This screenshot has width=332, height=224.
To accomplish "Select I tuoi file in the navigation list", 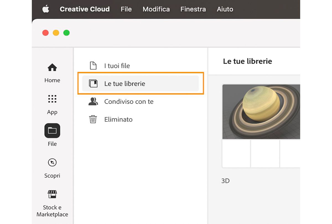I will [x=117, y=66].
